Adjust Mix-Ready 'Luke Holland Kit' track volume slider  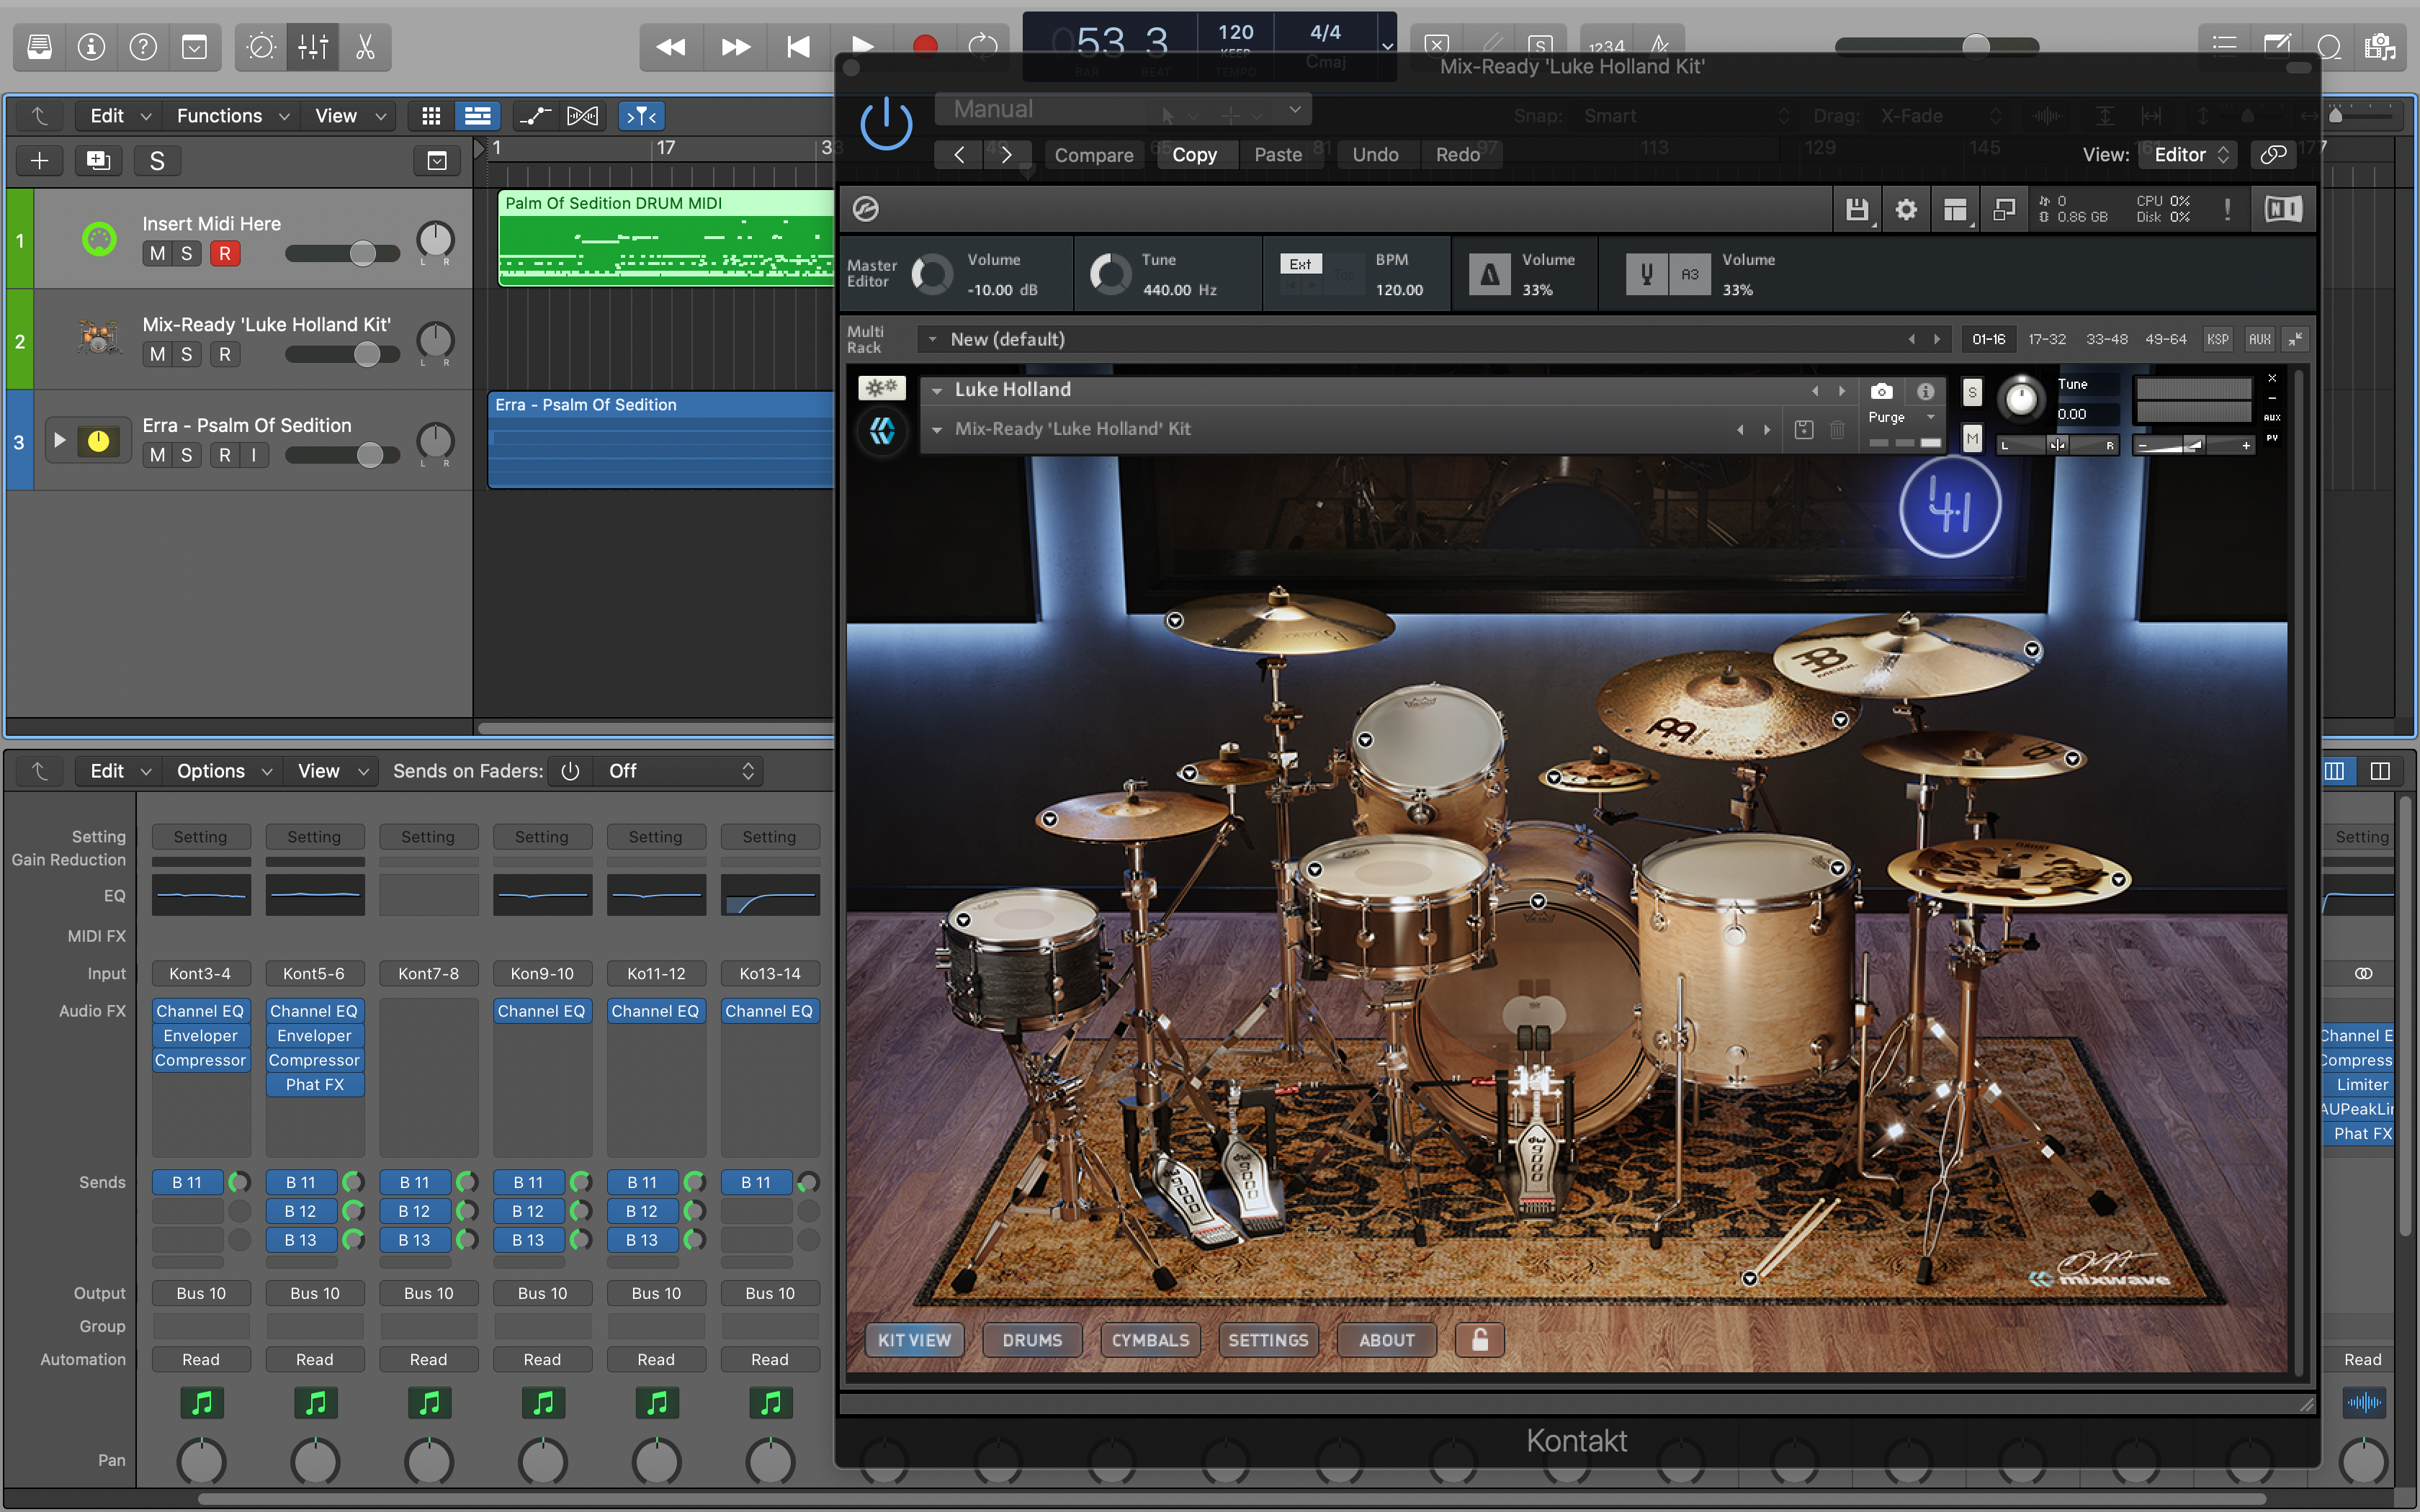[x=367, y=354]
